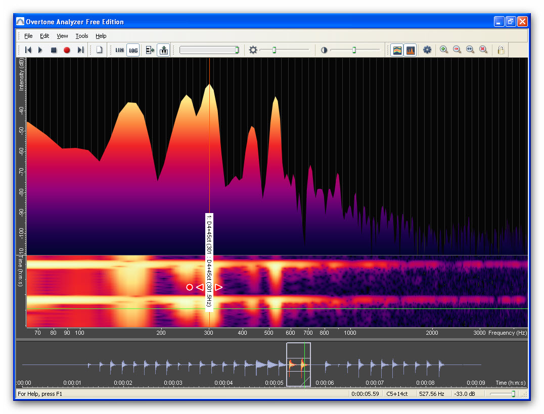Viewport: 544px width, 414px height.
Task: Toggle the spectrum view button
Action: 411,50
